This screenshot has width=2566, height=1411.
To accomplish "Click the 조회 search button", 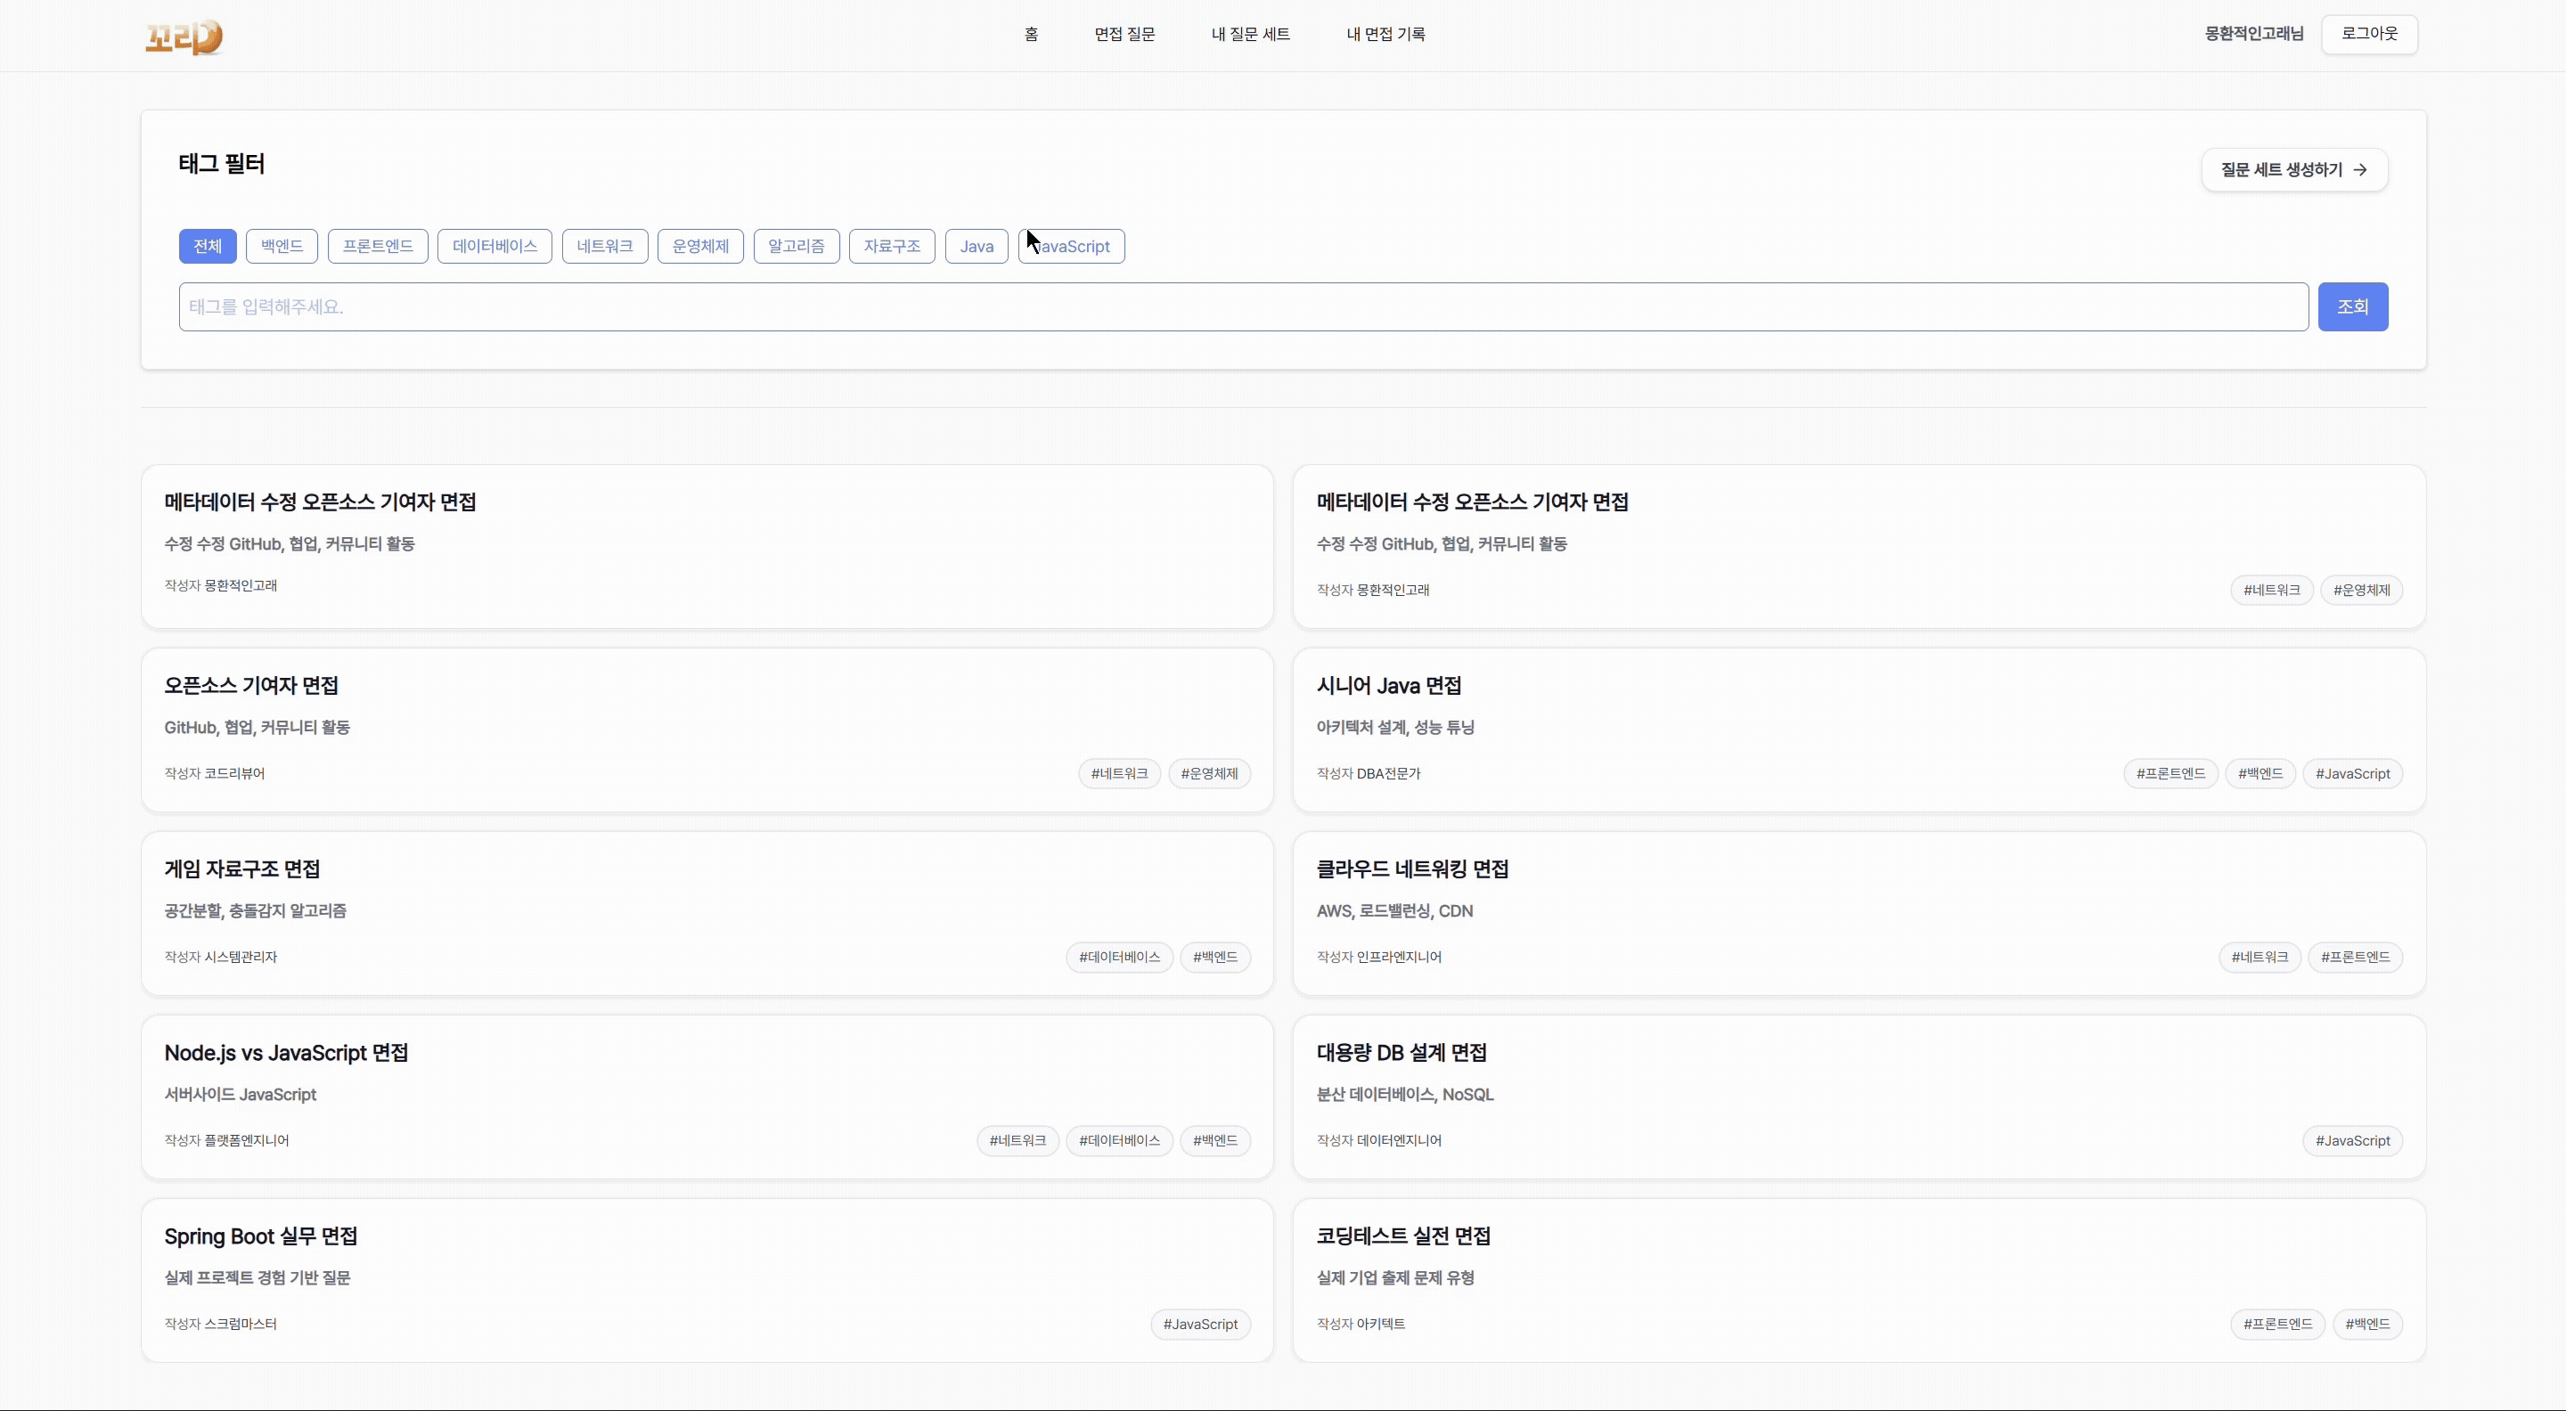I will (2352, 306).
